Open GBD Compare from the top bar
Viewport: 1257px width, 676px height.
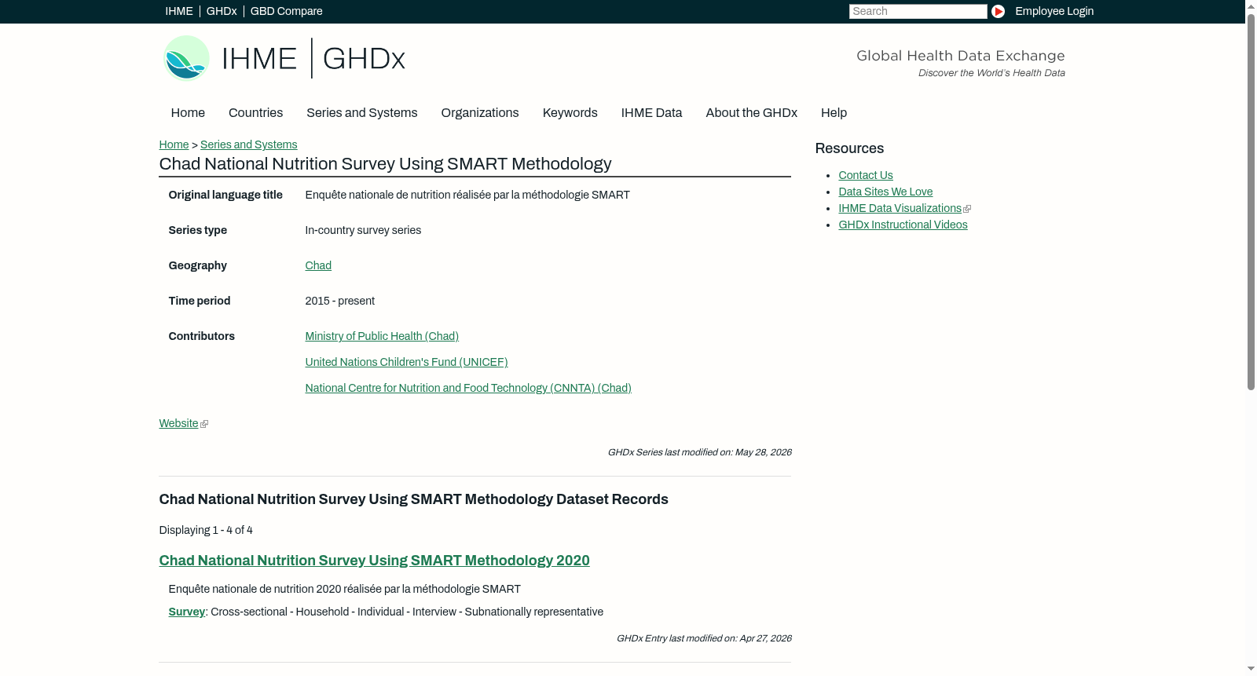[286, 11]
